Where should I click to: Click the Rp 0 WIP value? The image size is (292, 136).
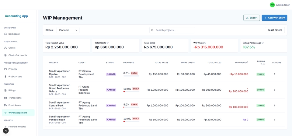click(x=245, y=120)
